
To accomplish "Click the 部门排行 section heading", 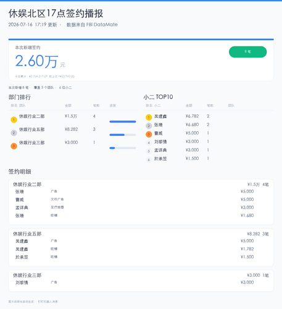I will click(20, 97).
